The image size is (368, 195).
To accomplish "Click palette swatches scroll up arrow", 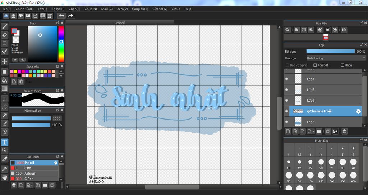I will point(61,72).
